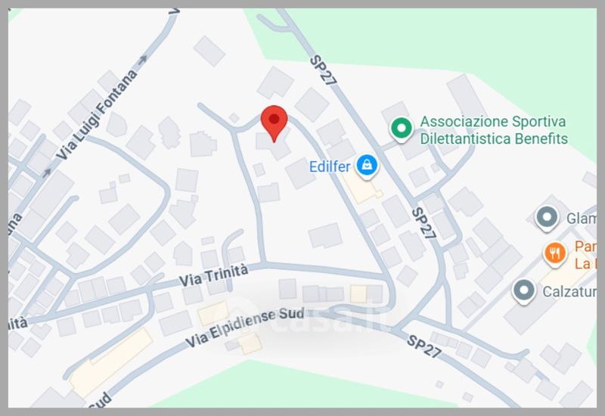Open the Edilfer place label
605x416 pixels.
click(x=330, y=166)
